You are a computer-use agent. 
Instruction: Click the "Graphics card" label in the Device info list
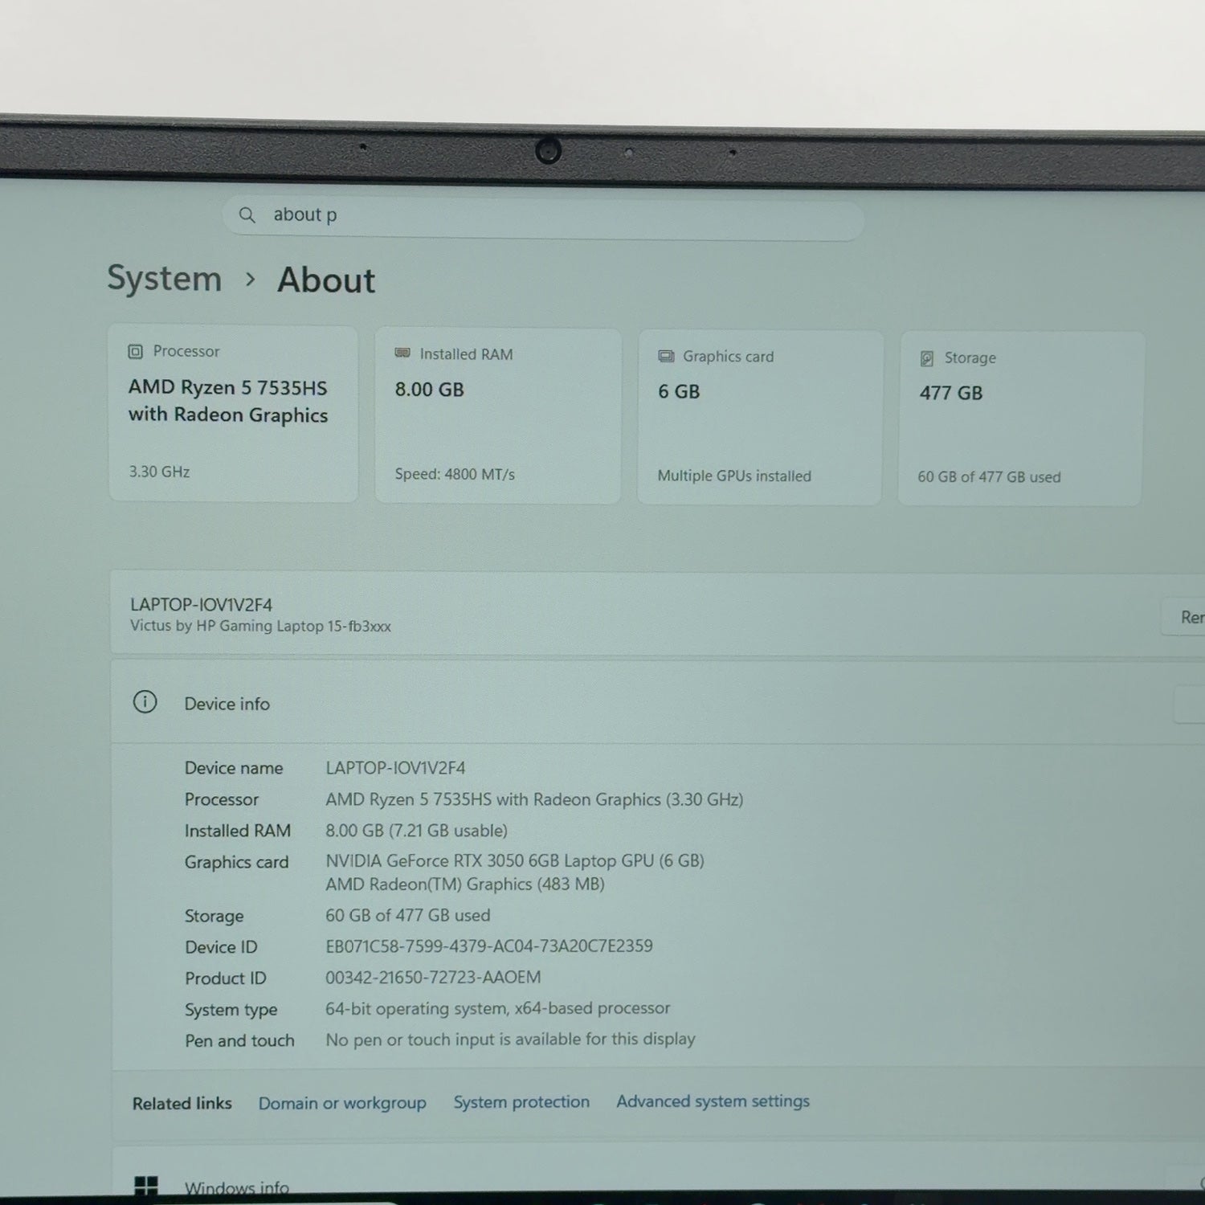(236, 862)
